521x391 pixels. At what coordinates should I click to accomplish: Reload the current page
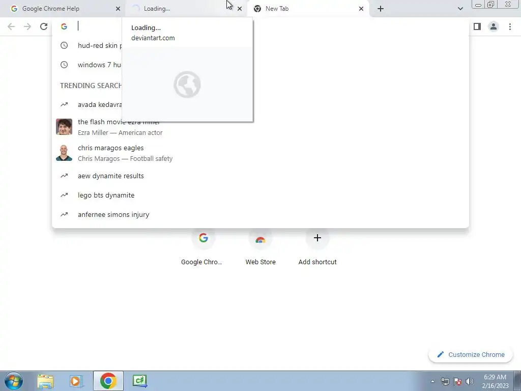coord(44,26)
